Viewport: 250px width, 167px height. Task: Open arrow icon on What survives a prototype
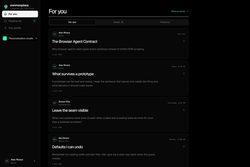click(184, 74)
